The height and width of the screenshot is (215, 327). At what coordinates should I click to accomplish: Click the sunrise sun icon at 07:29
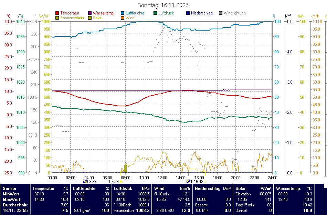point(121,181)
